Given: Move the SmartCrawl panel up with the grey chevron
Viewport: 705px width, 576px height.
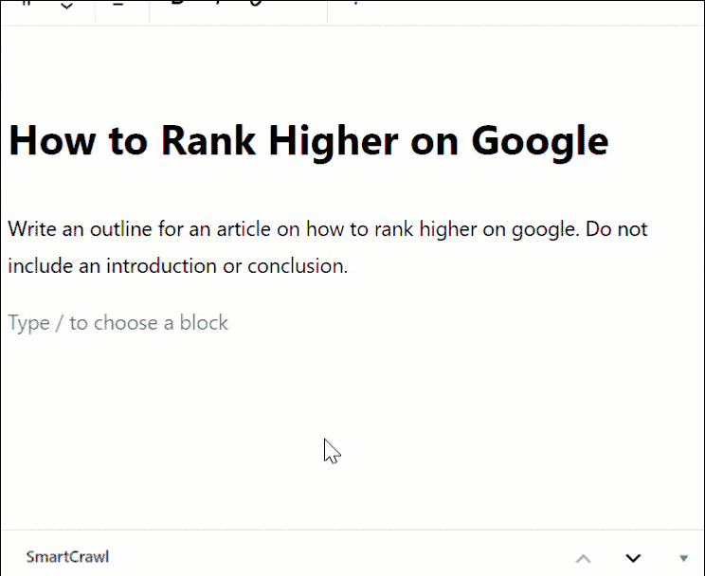Looking at the screenshot, I should point(583,558).
